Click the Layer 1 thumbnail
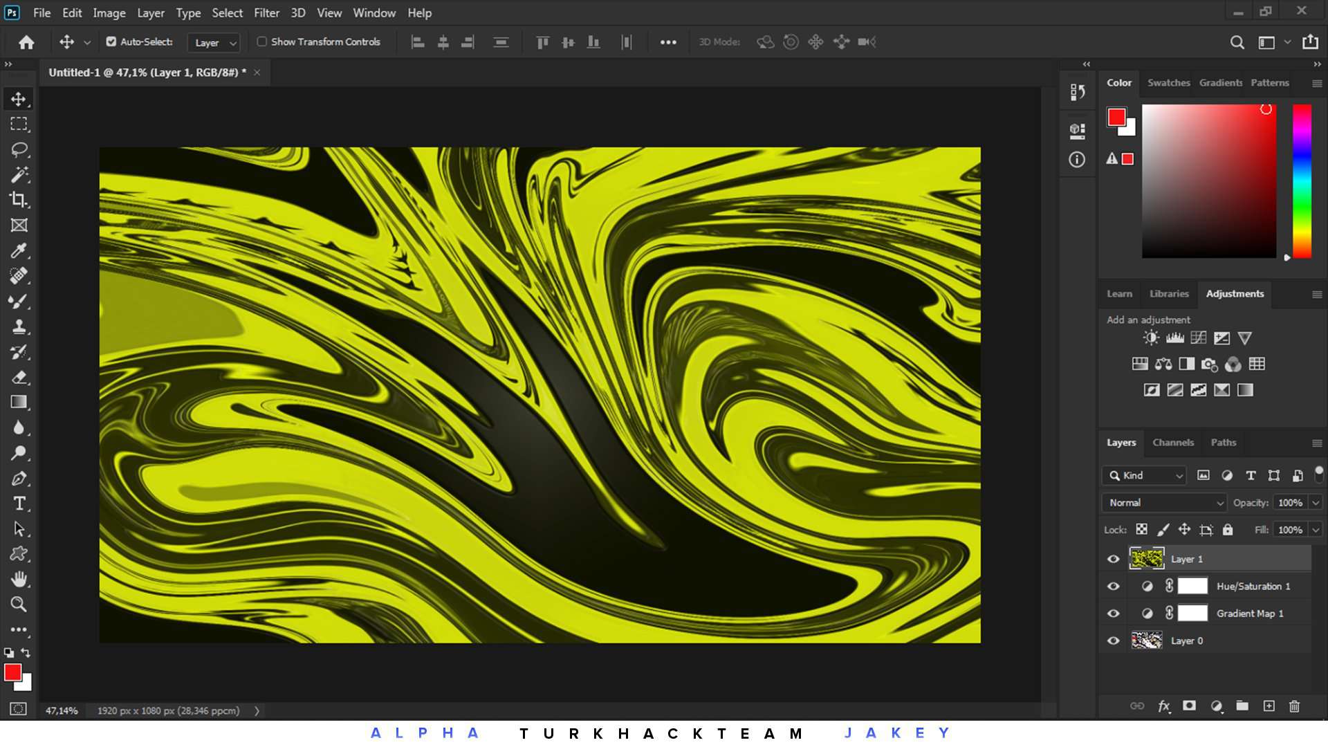 (x=1146, y=558)
